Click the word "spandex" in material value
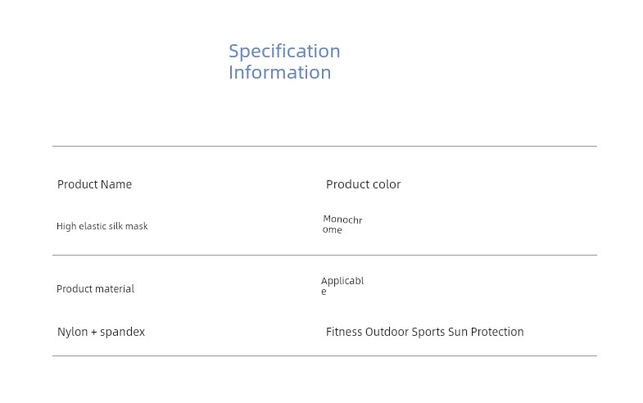 123,332
